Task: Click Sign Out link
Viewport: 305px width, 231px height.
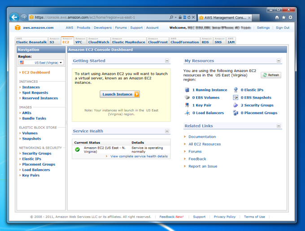Action: click(283, 28)
